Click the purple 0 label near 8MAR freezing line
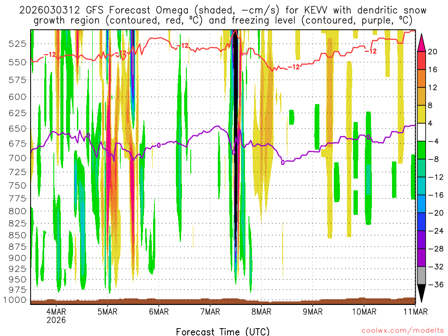 tap(283, 163)
